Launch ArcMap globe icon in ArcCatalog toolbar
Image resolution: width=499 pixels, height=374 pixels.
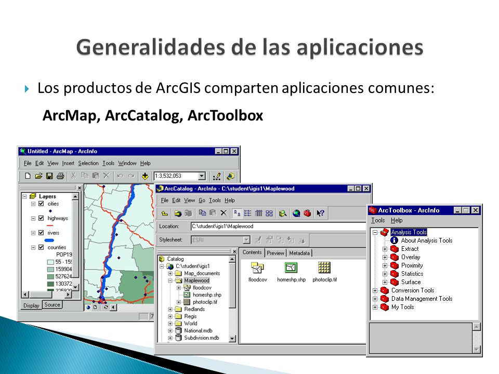tap(296, 213)
